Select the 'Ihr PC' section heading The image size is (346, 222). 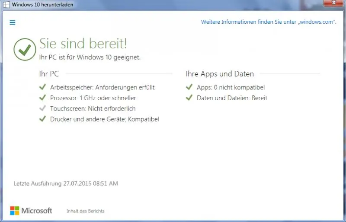point(49,74)
